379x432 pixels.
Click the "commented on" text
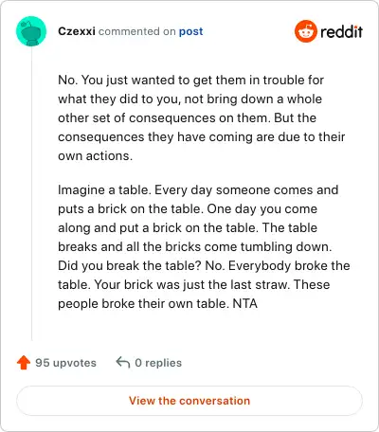point(137,31)
